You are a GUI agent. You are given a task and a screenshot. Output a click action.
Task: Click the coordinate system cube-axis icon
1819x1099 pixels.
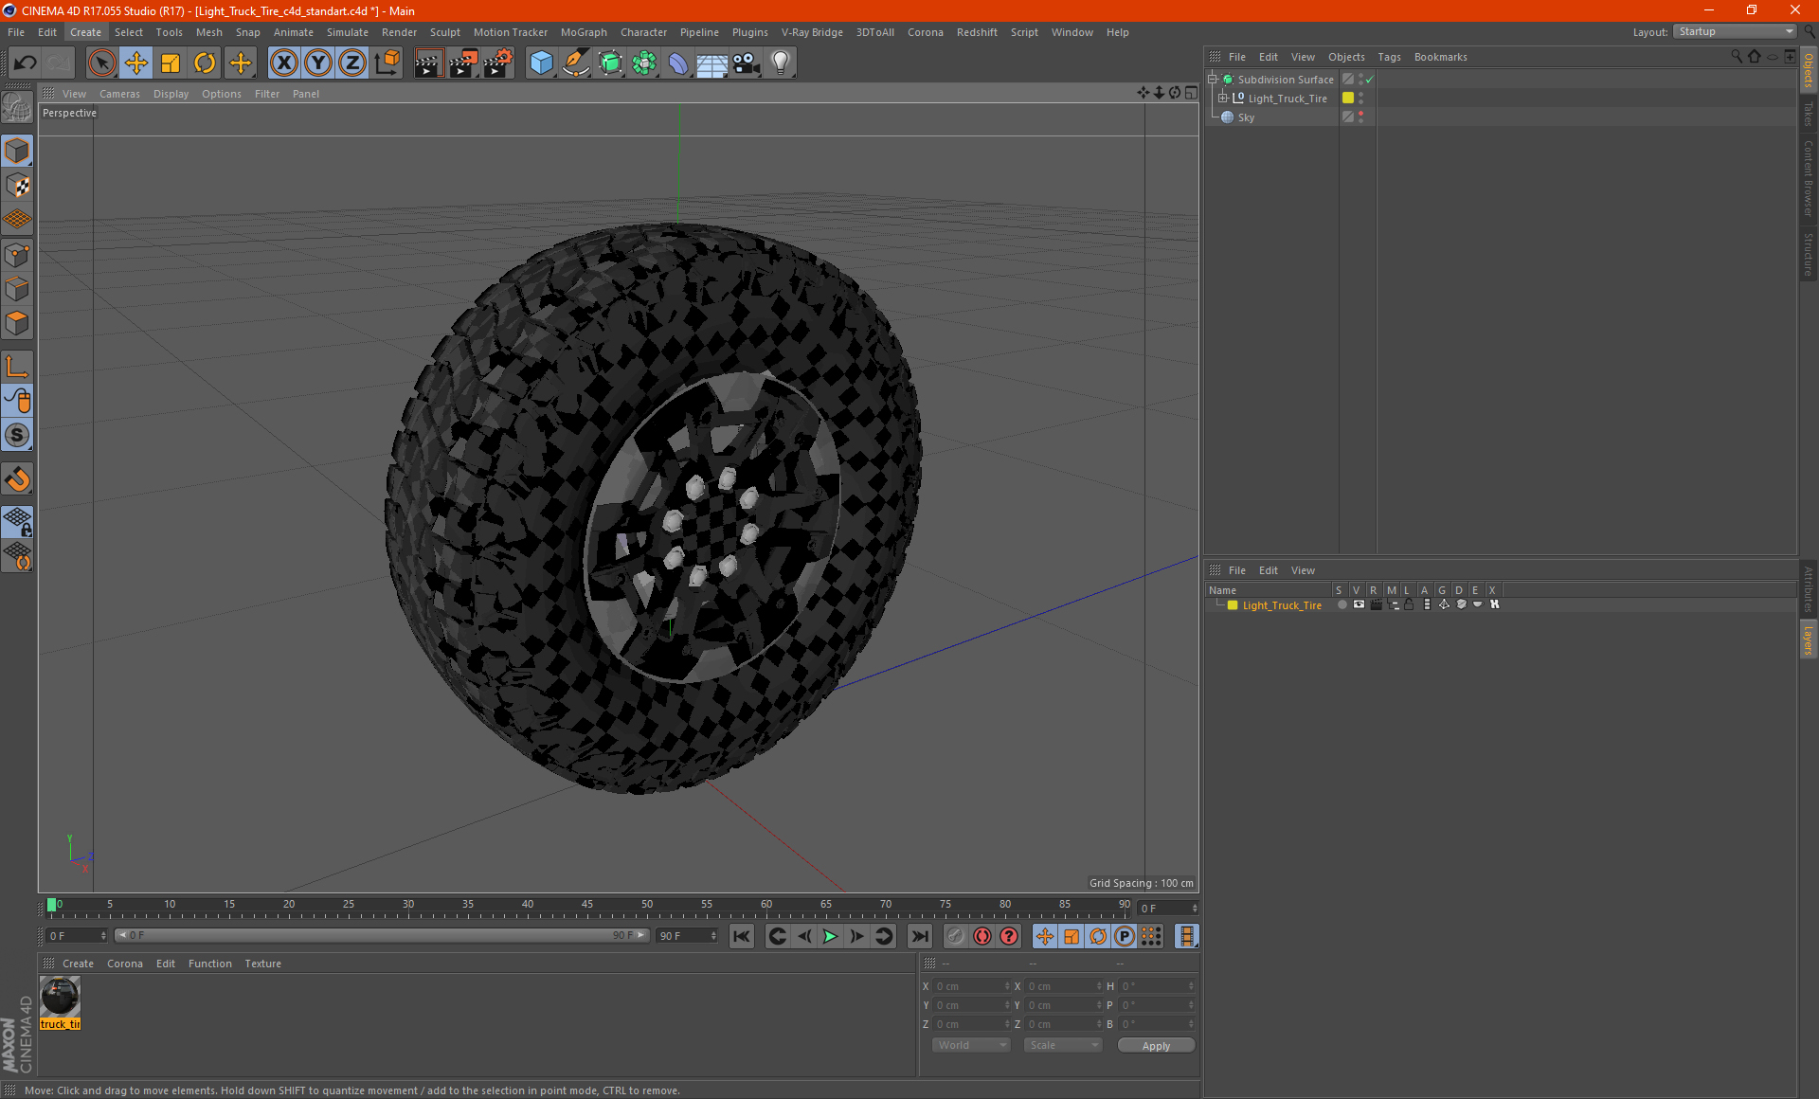click(387, 63)
